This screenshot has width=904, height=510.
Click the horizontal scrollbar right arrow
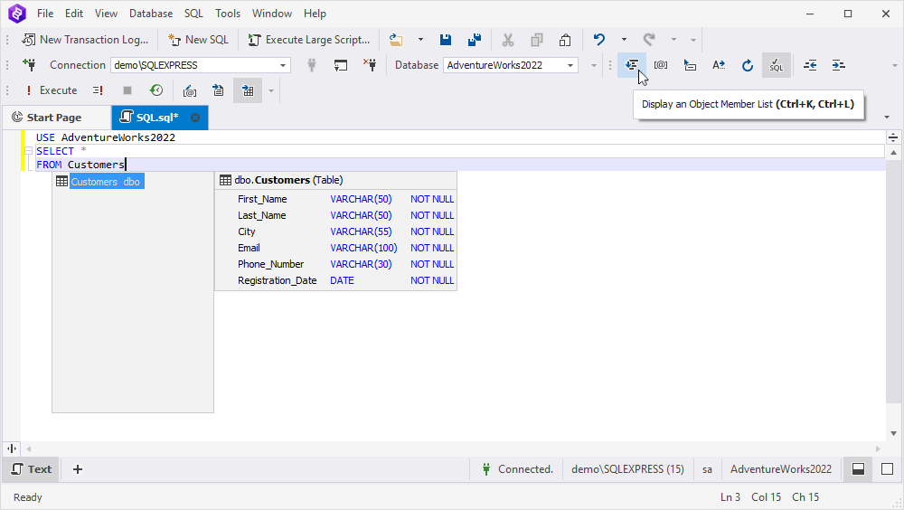tap(878, 449)
